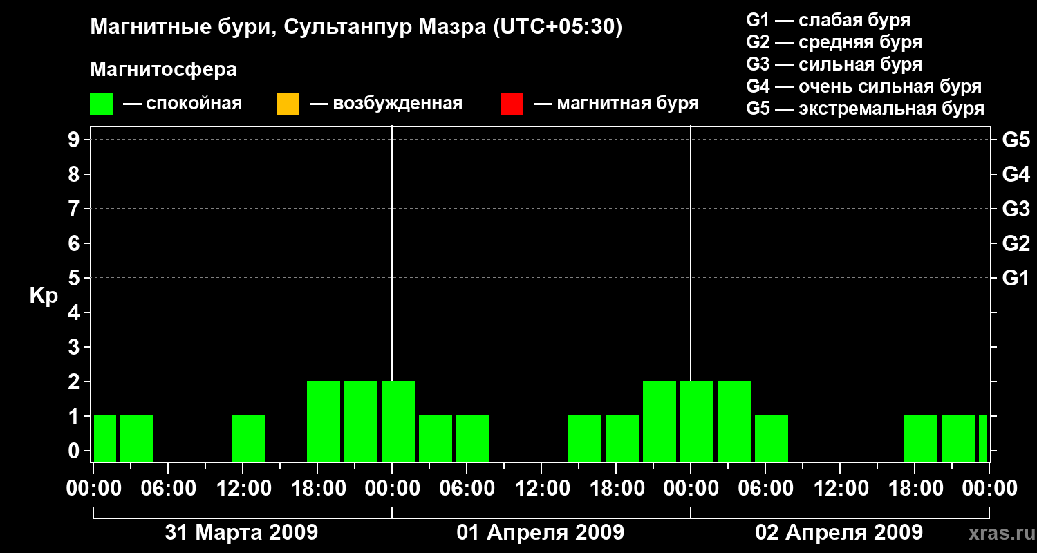Click the green спокойная legend swatch

pyautogui.click(x=102, y=104)
